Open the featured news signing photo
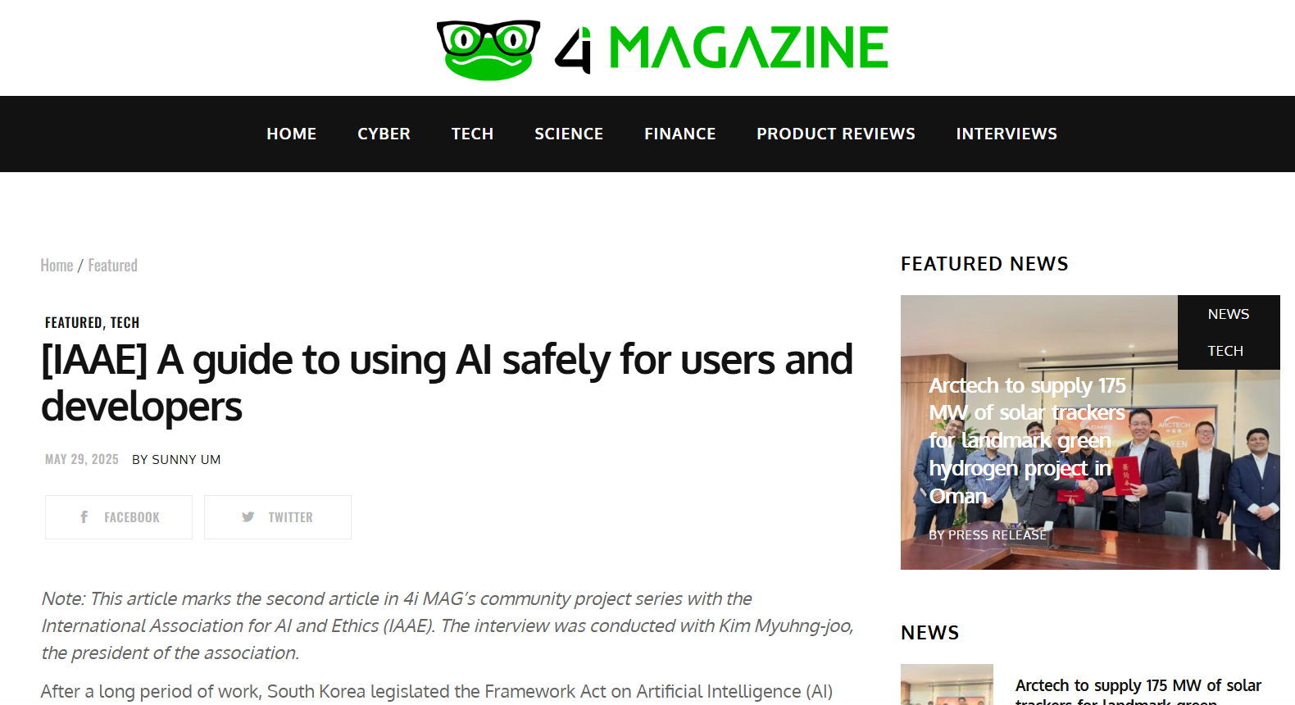Image resolution: width=1295 pixels, height=705 pixels. [1090, 432]
